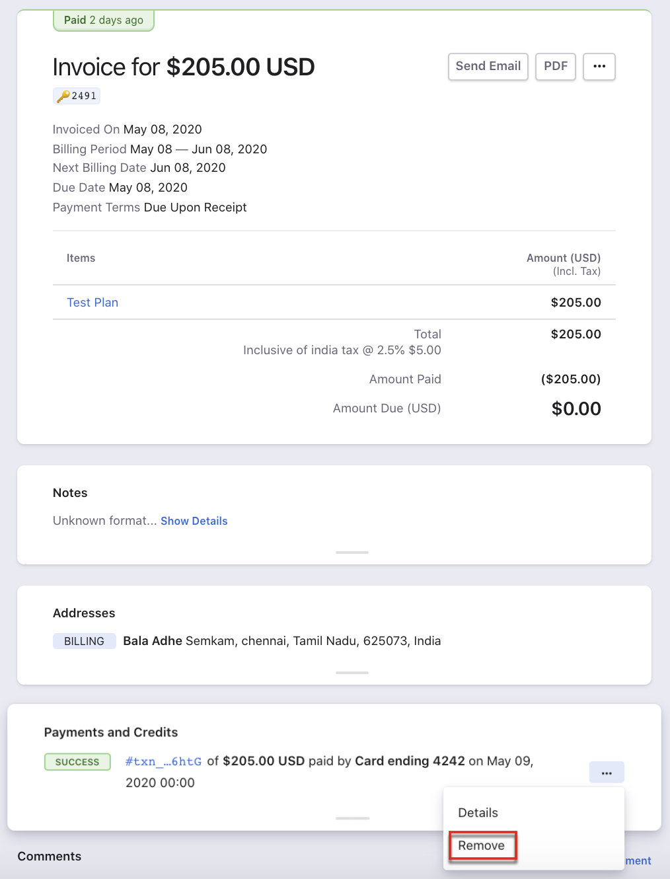Viewport: 670px width, 879px height.
Task: Click the Paid 2 days ago status label
Action: coord(104,20)
